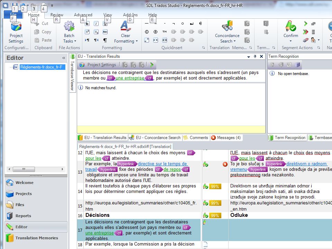Insert the copyright symbol
Screen dimensions: 332x249
click(x=147, y=32)
